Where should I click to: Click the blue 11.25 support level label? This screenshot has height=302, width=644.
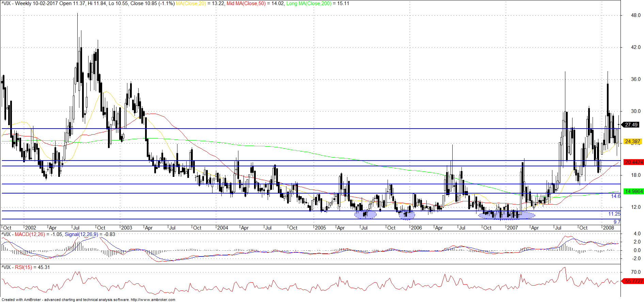[614, 214]
